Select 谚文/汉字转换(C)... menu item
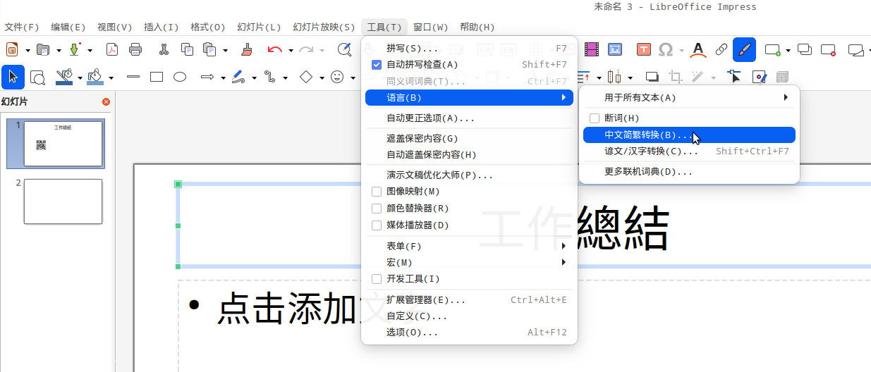The width and height of the screenshot is (871, 372). [690, 151]
